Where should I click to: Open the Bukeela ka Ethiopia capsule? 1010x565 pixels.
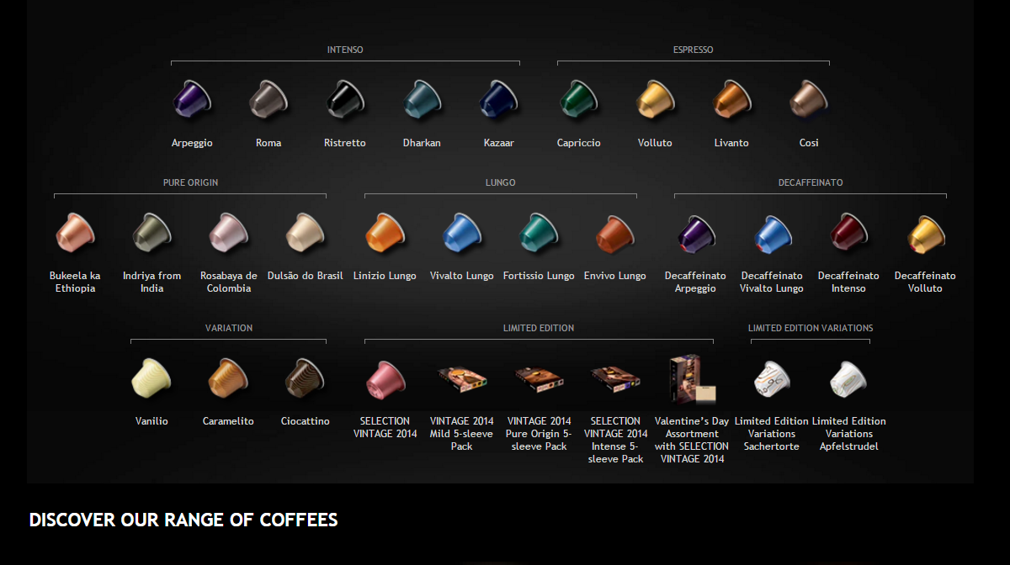75,232
